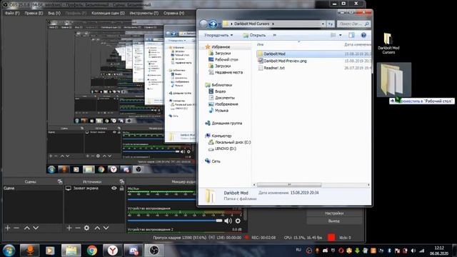This screenshot has width=457, height=257.
Task: Expand breadcrumb arrow after Darkbolt Mod Cursors
Action: pos(273,24)
